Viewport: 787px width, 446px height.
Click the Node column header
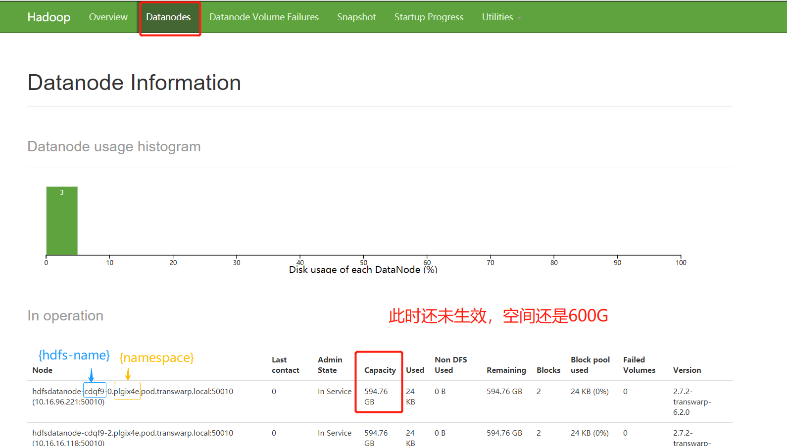coord(43,370)
